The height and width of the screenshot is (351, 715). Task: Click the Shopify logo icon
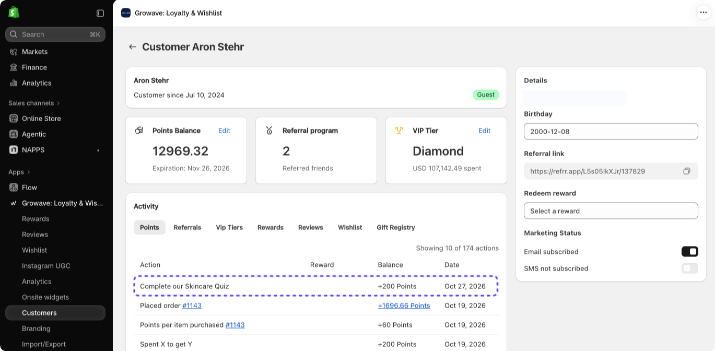pyautogui.click(x=14, y=13)
